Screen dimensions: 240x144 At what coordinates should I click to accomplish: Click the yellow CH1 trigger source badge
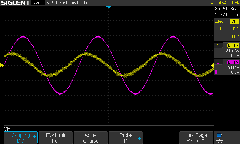click(x=234, y=21)
